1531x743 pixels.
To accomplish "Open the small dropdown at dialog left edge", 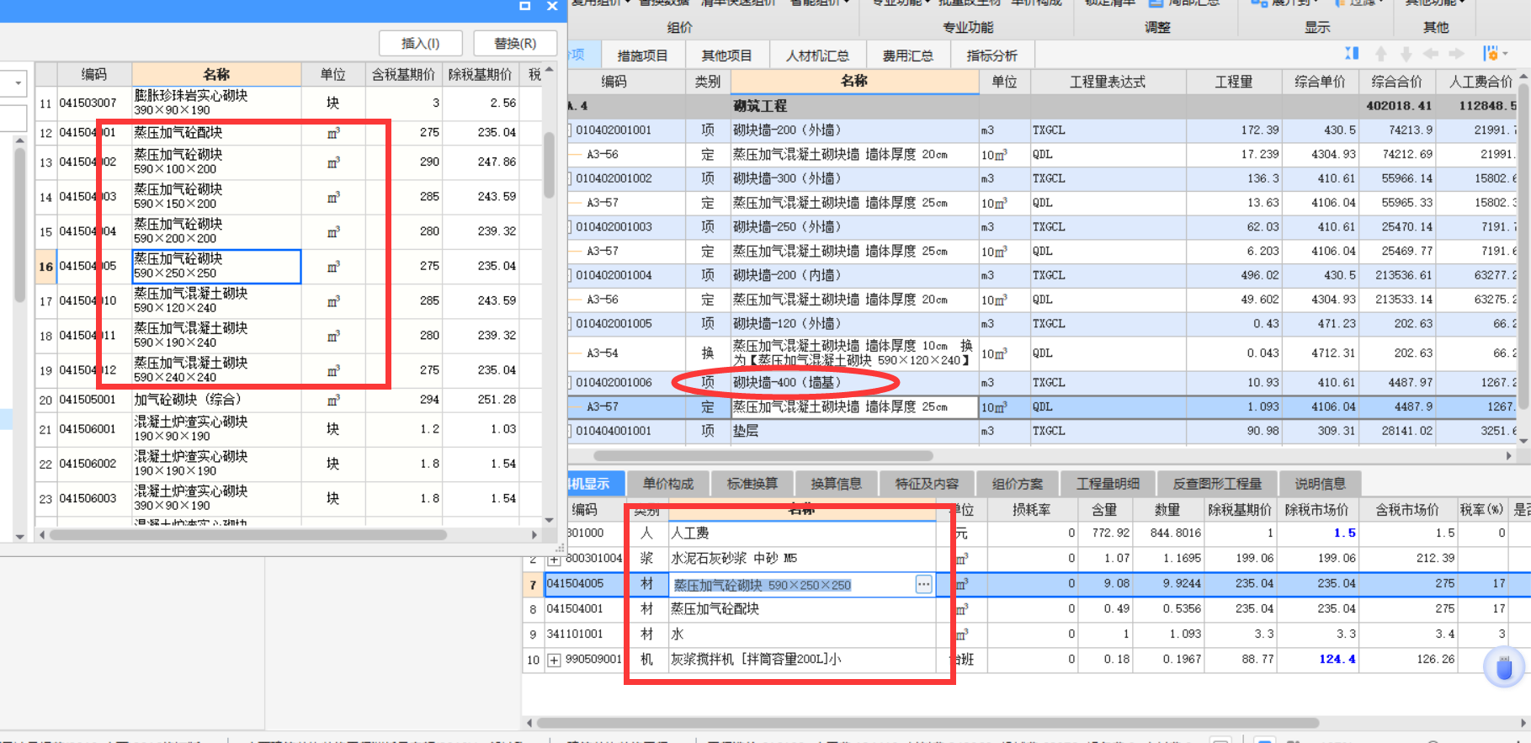I will point(18,83).
